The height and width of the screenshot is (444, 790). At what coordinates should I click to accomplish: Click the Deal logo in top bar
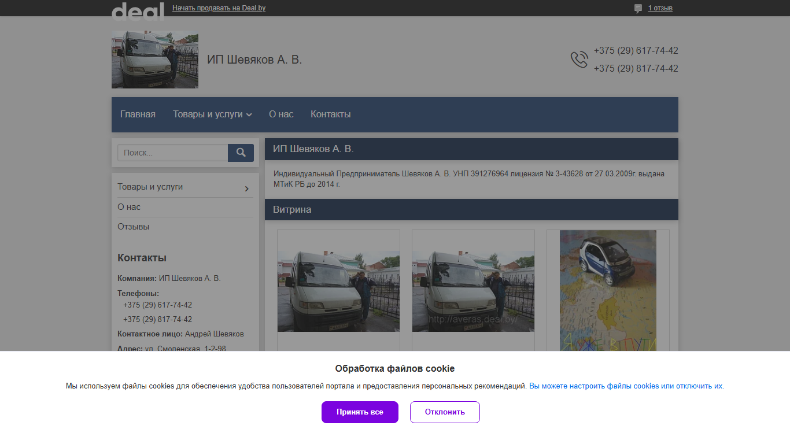pos(138,11)
